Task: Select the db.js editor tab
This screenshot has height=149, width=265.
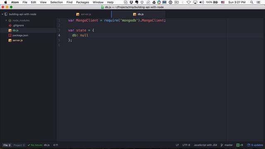Action: 138,14
